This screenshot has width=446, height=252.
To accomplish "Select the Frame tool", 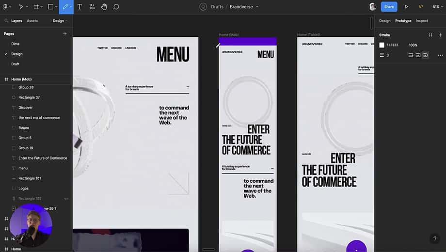I will click(36, 6).
